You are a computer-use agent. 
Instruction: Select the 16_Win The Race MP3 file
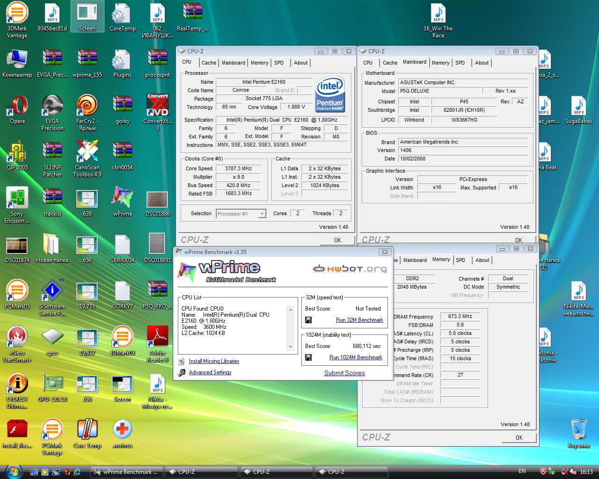click(x=438, y=21)
